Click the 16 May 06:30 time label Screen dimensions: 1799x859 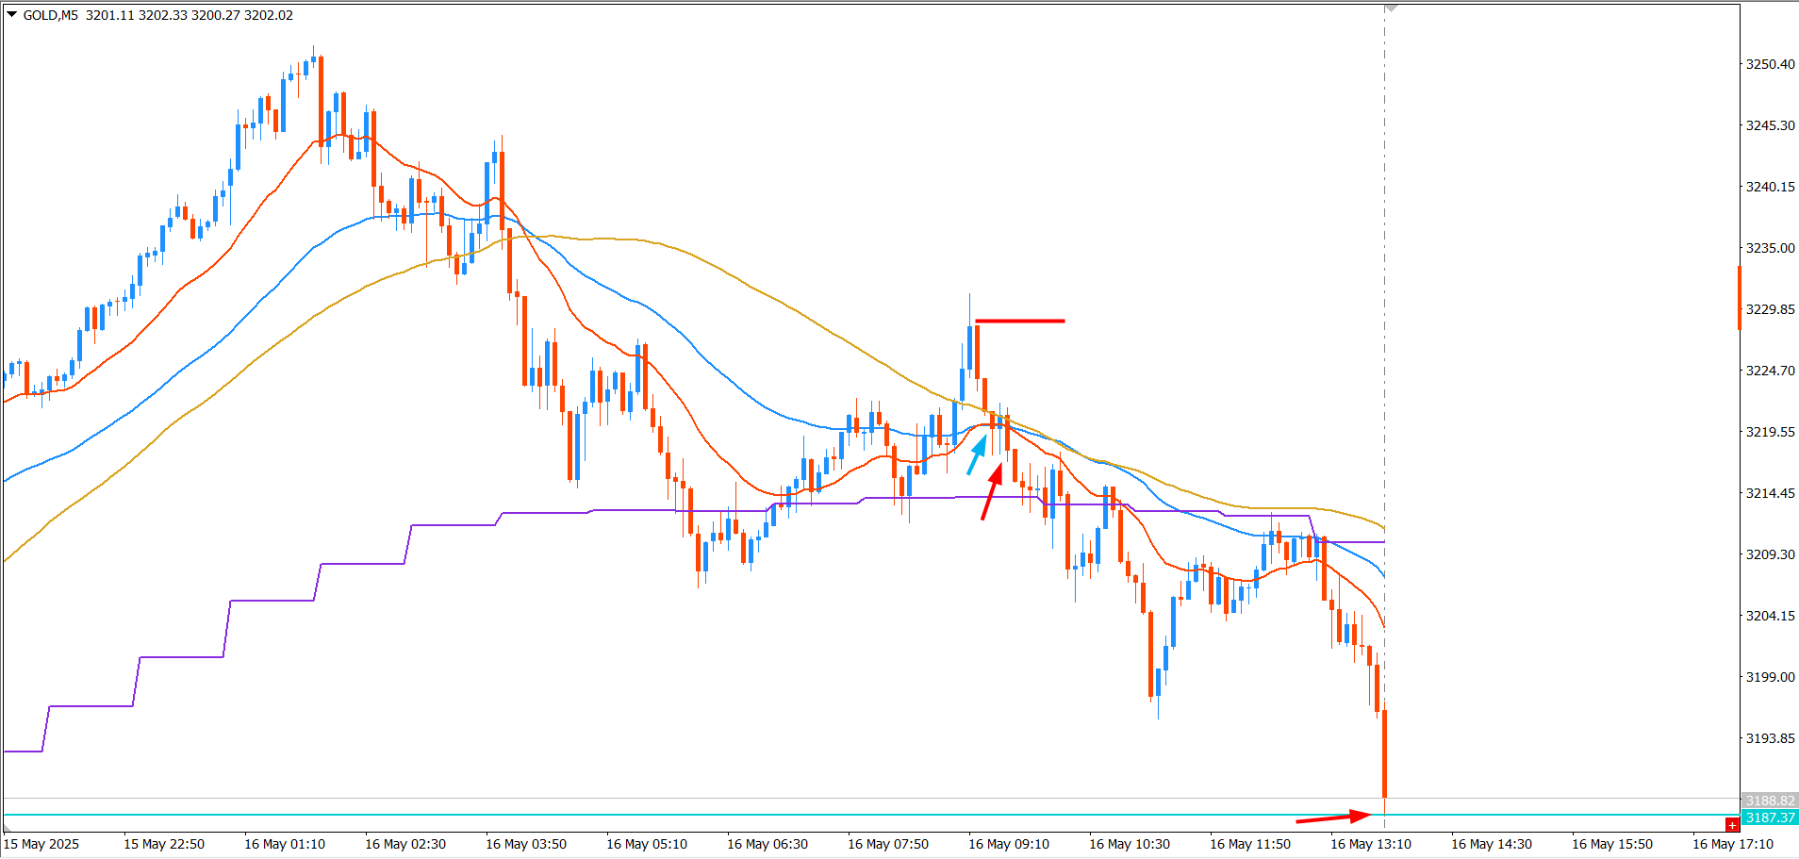[767, 844]
